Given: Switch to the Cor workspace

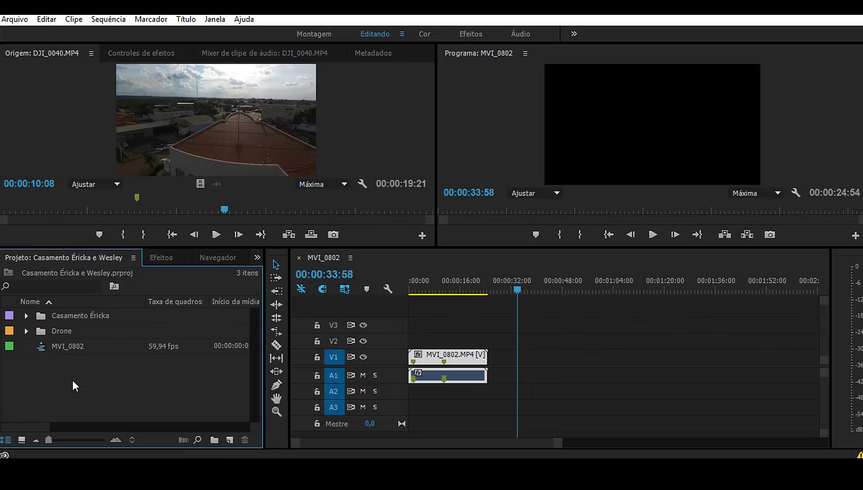Looking at the screenshot, I should pos(424,34).
